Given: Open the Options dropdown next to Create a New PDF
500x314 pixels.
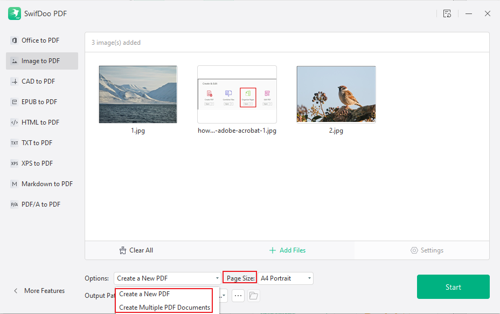Looking at the screenshot, I should point(167,278).
